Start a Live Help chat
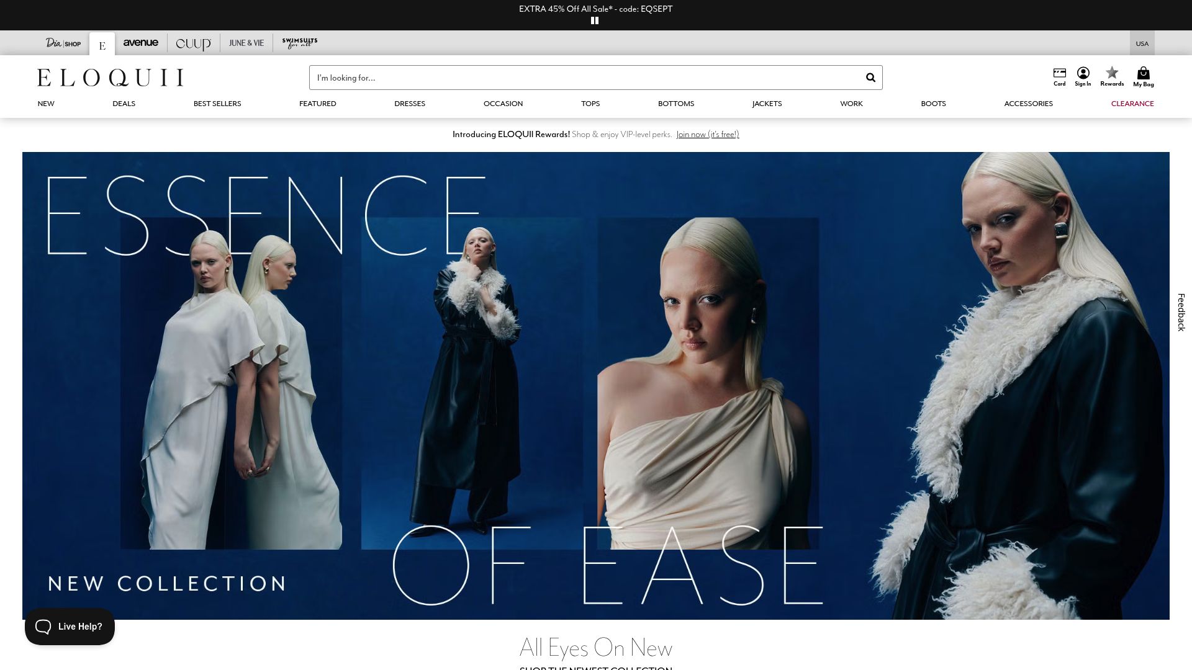The height and width of the screenshot is (670, 1192). point(70,627)
